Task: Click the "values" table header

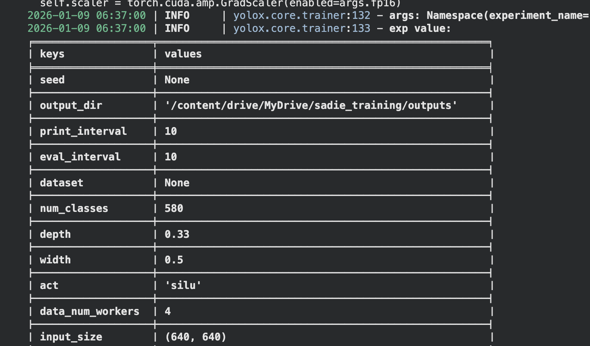Action: 183,54
